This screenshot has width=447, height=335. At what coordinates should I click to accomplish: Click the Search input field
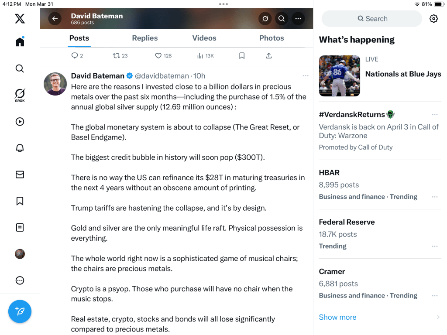[372, 19]
